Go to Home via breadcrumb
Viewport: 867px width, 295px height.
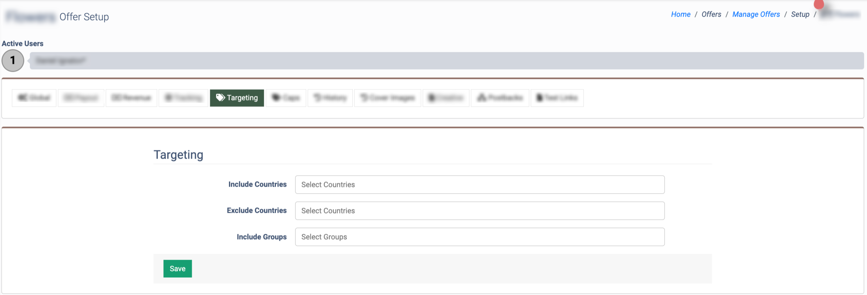680,14
